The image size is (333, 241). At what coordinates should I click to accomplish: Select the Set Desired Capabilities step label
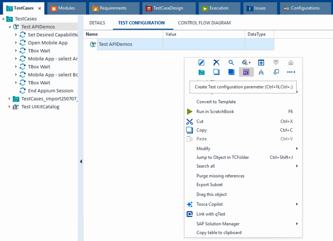tap(53, 35)
